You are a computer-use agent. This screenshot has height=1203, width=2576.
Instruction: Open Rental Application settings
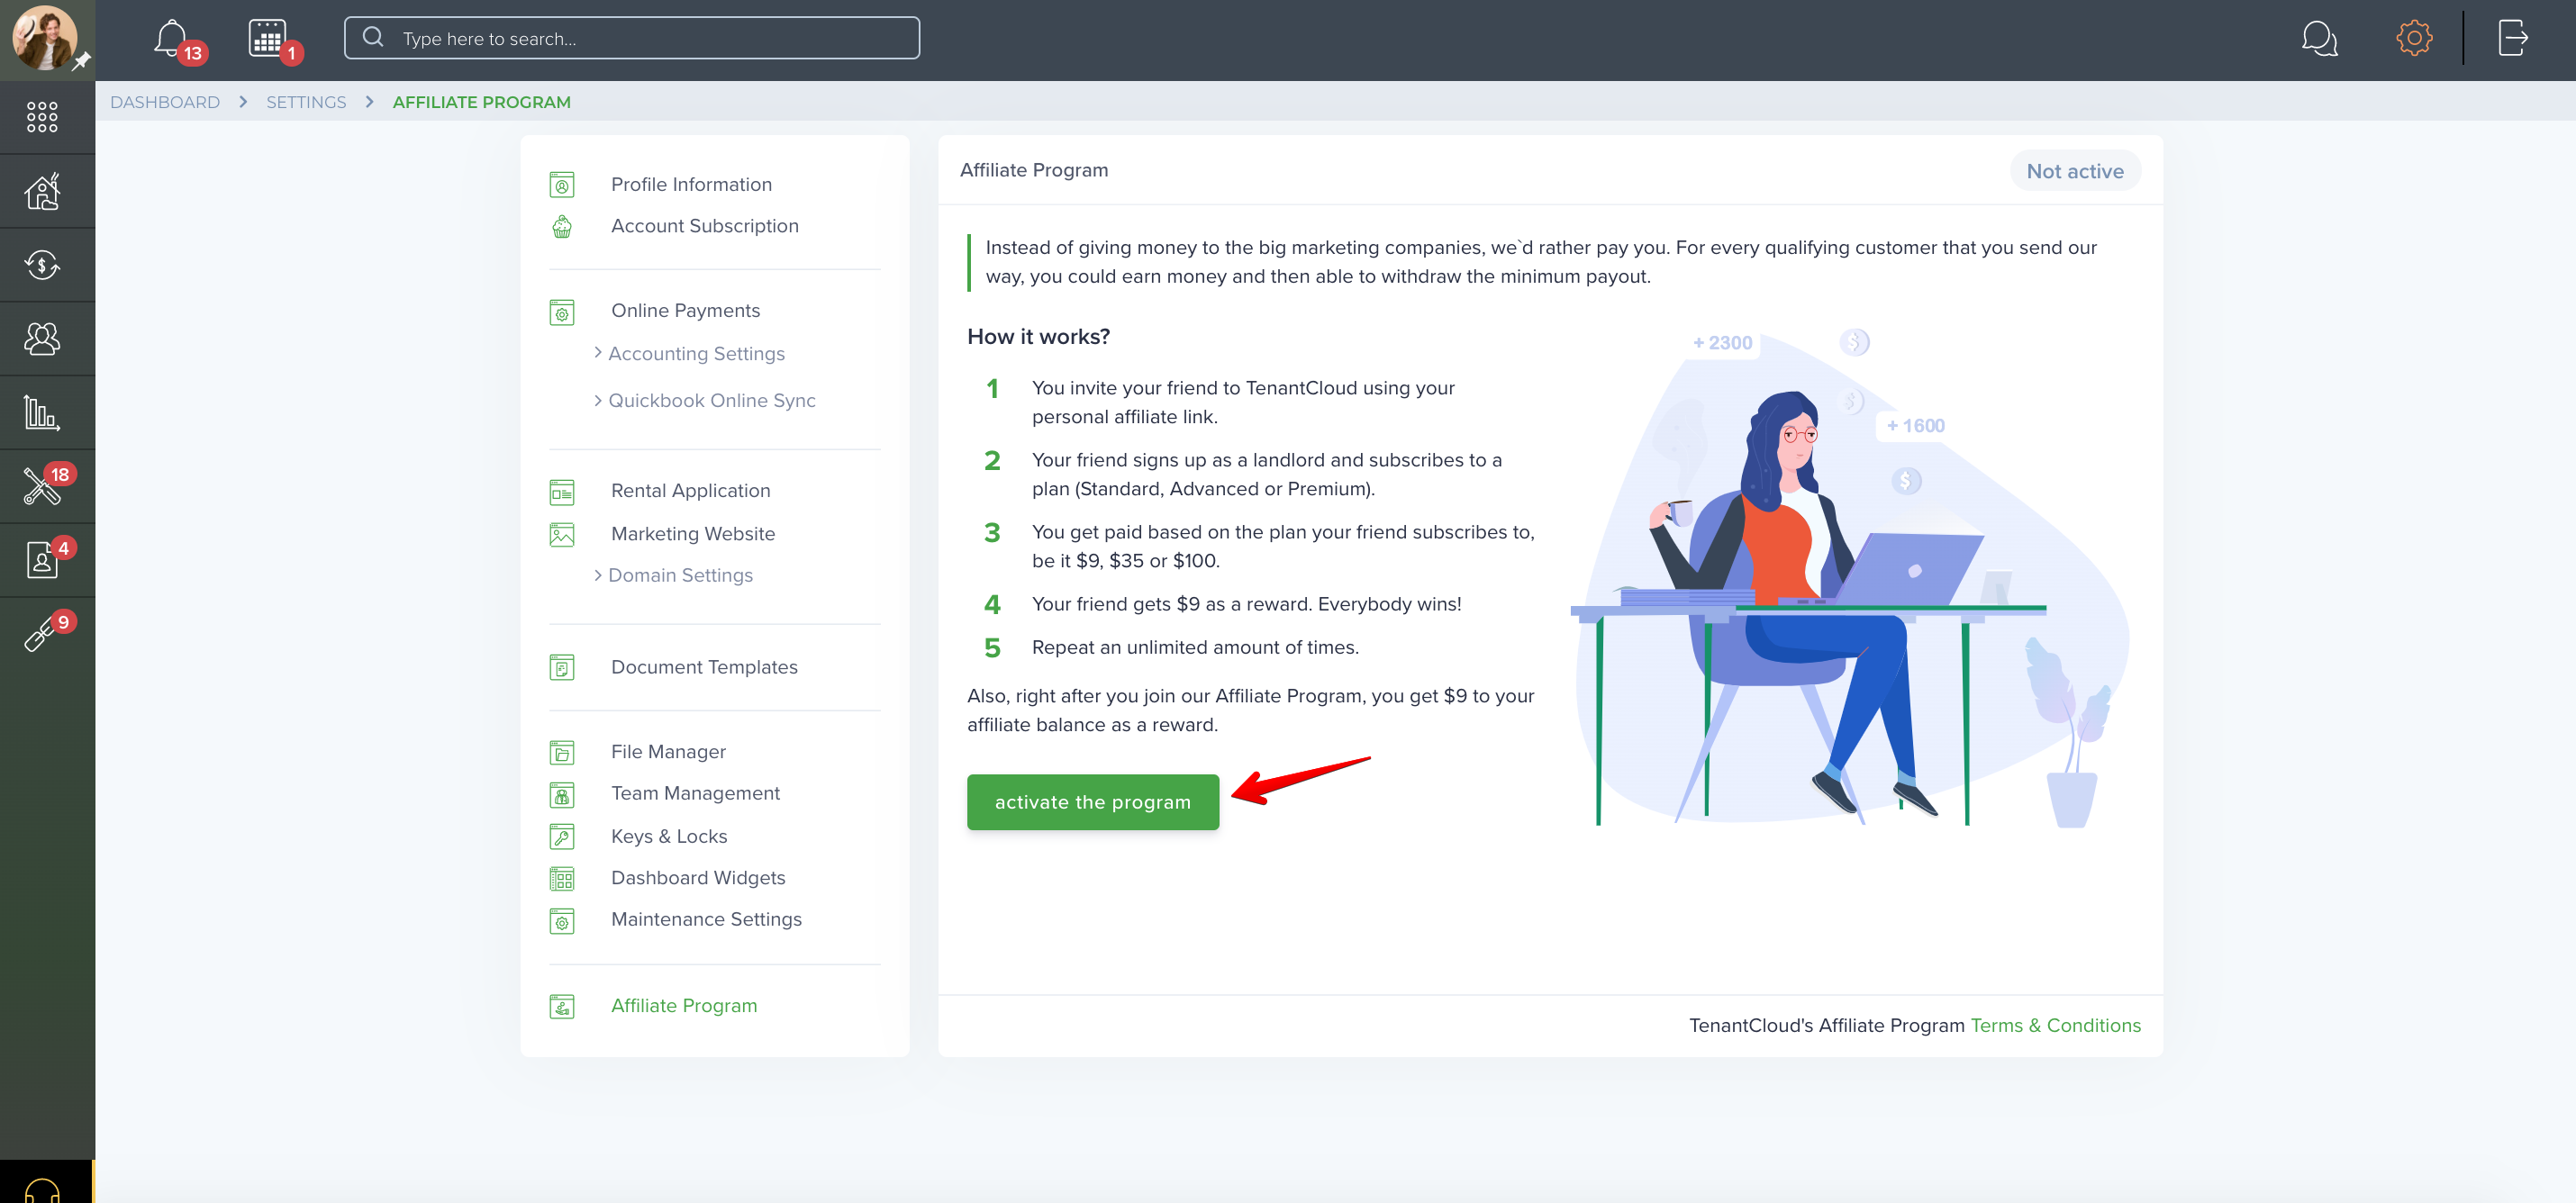click(690, 490)
